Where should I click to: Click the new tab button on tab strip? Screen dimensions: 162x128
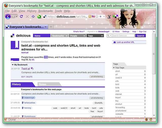coord(51,27)
